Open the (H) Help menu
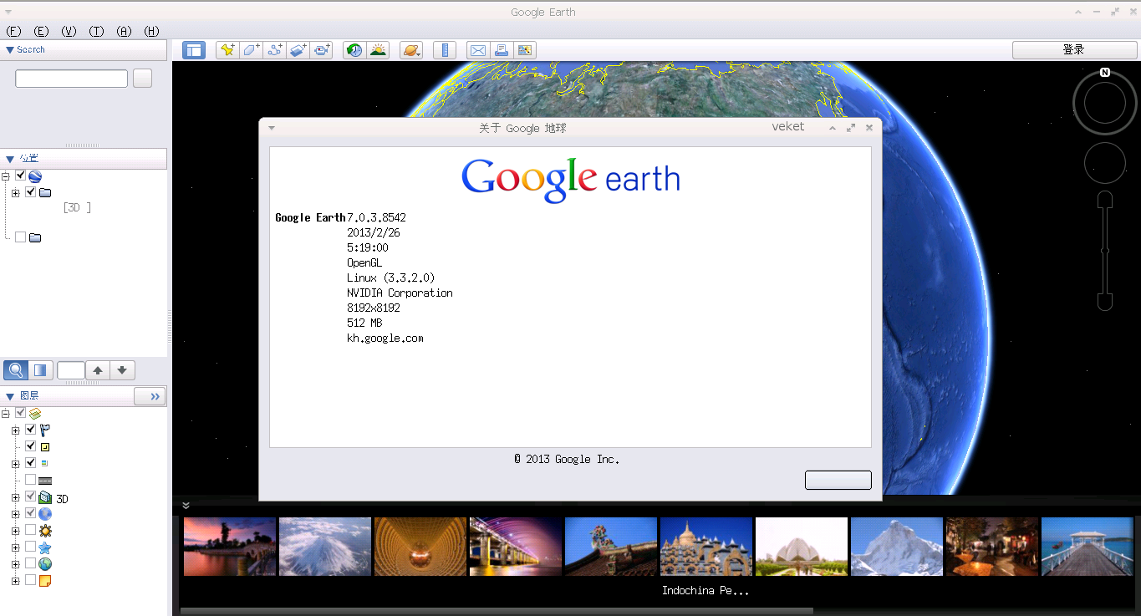 [151, 31]
